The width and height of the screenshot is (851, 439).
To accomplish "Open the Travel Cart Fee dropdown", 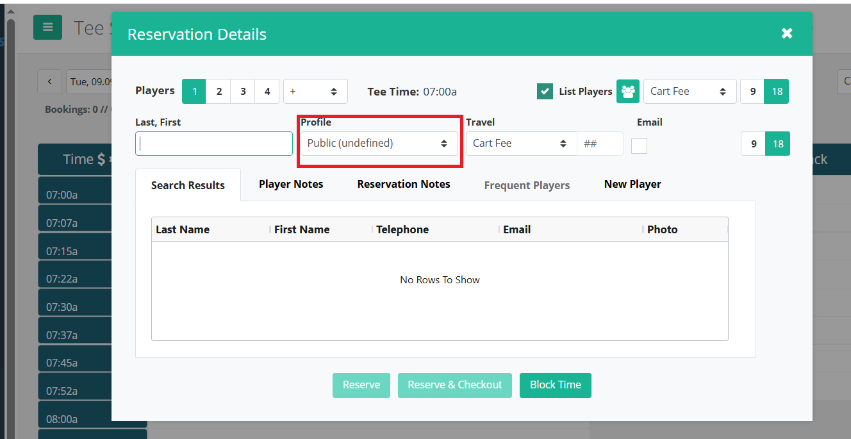I will (521, 143).
